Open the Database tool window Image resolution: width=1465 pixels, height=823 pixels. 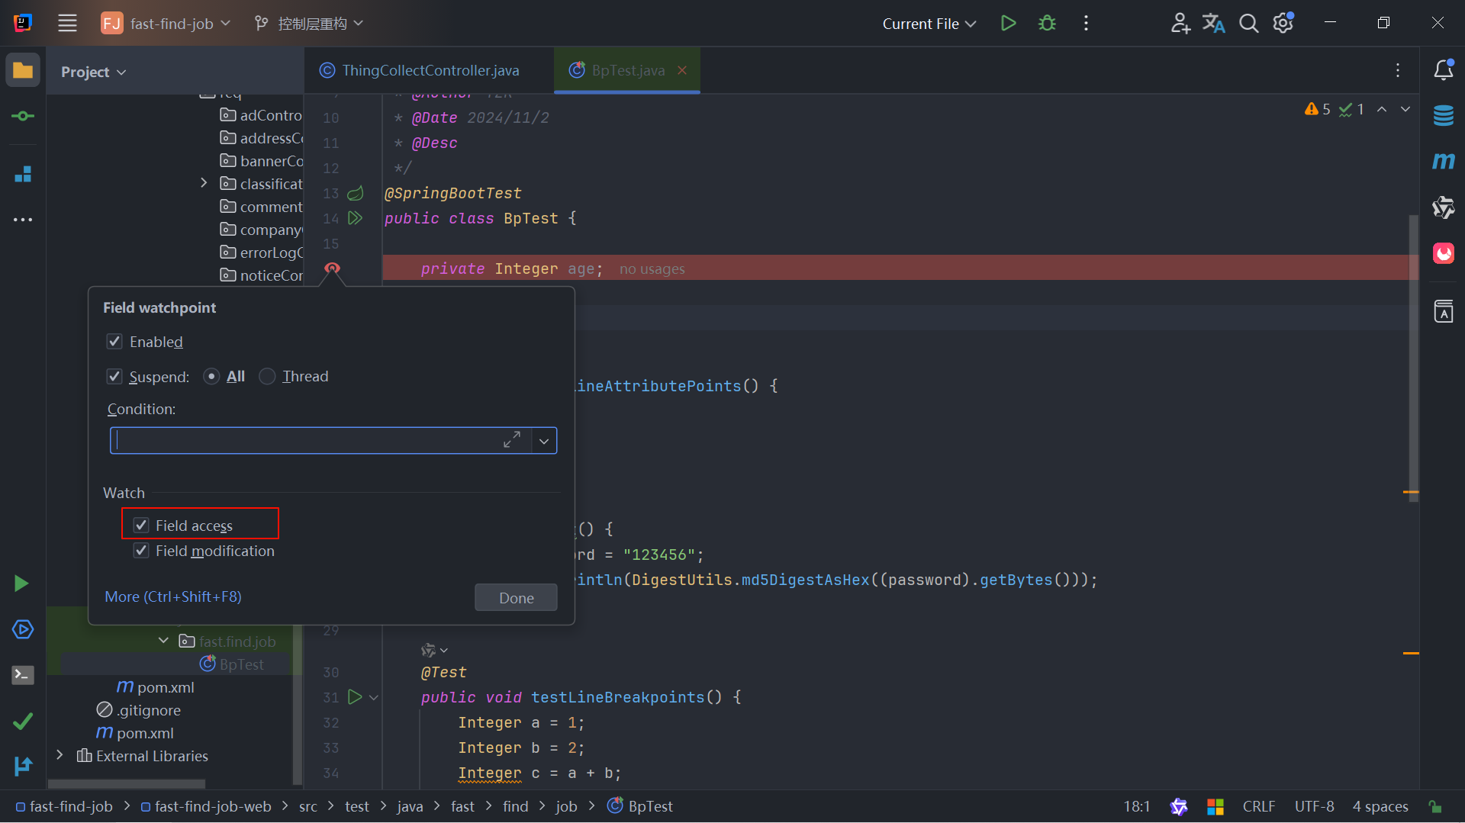click(x=1444, y=116)
